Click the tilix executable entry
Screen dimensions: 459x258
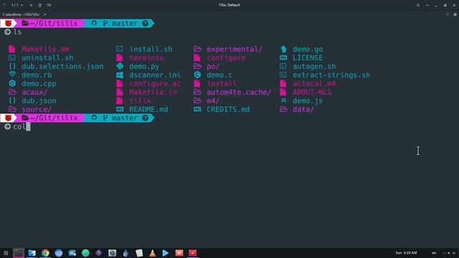[x=140, y=100]
